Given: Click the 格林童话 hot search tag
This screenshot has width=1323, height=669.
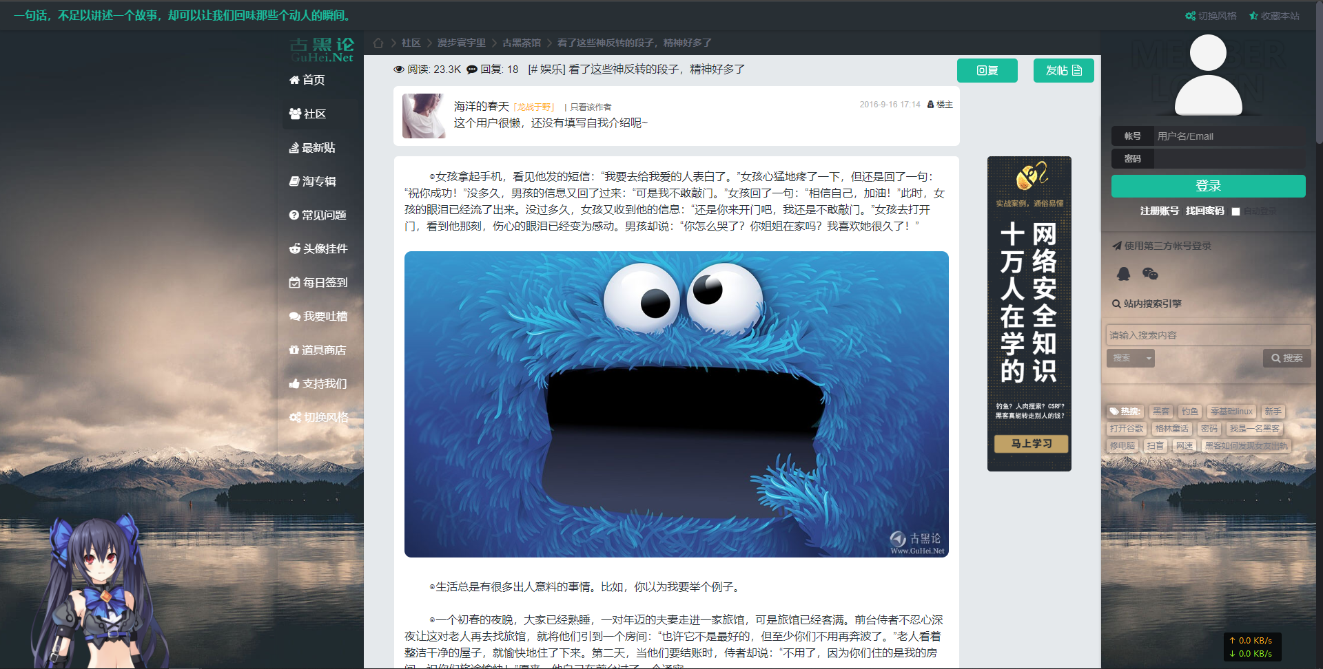Looking at the screenshot, I should [x=1171, y=428].
